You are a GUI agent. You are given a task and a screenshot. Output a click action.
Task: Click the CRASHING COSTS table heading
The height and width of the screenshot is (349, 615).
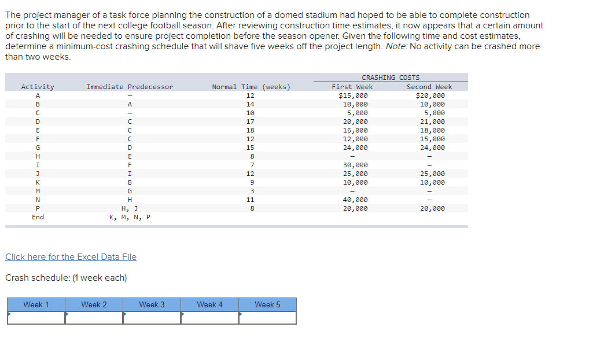point(391,78)
